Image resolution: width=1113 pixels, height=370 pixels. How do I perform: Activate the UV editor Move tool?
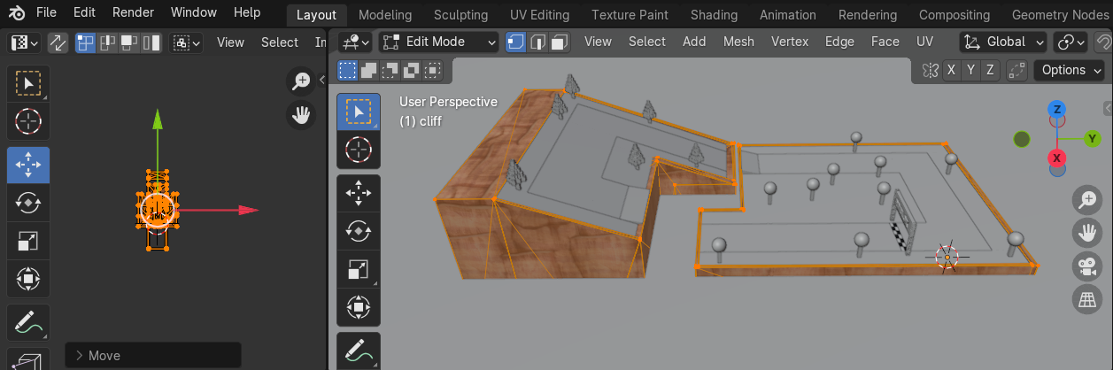(28, 165)
